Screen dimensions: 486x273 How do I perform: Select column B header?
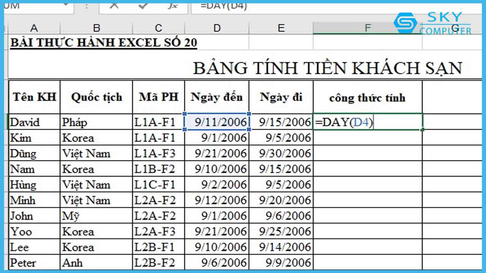click(x=96, y=28)
